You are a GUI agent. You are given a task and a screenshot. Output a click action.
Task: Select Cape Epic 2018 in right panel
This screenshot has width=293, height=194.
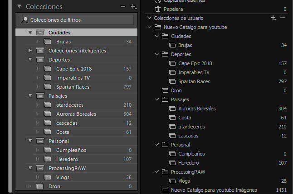click(195, 63)
